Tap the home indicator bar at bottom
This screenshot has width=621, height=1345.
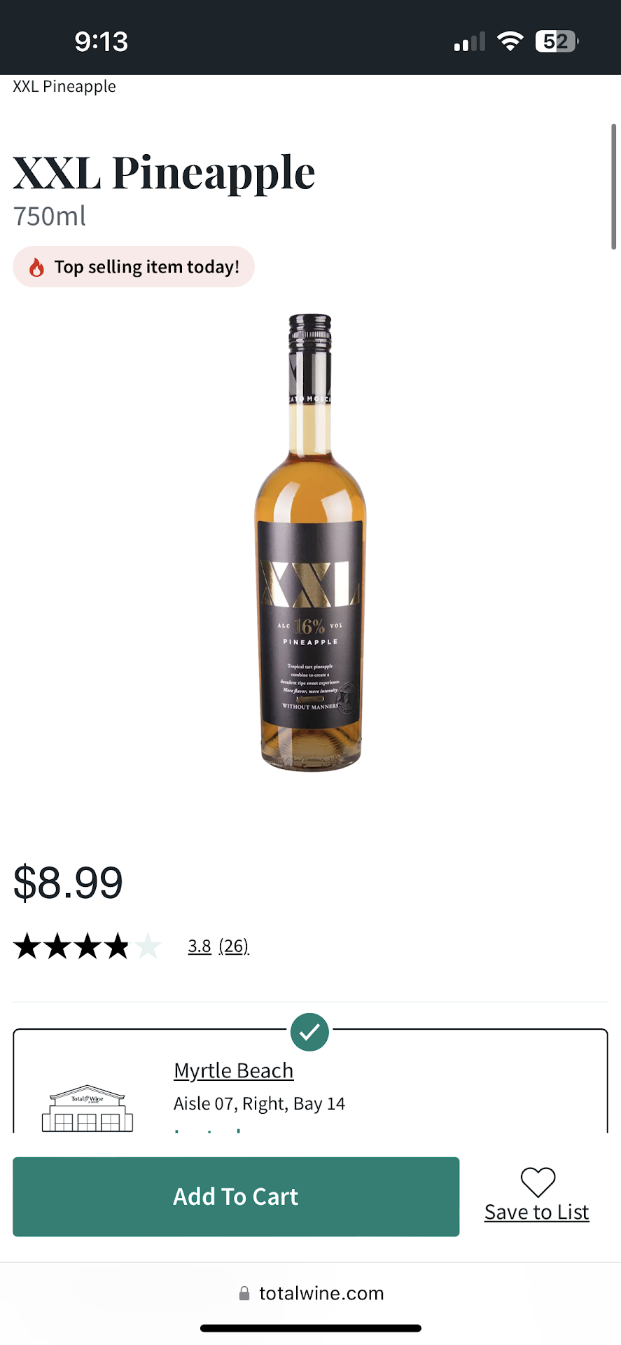tap(311, 1328)
